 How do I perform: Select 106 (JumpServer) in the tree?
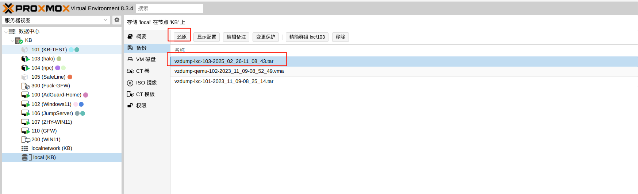pos(52,113)
